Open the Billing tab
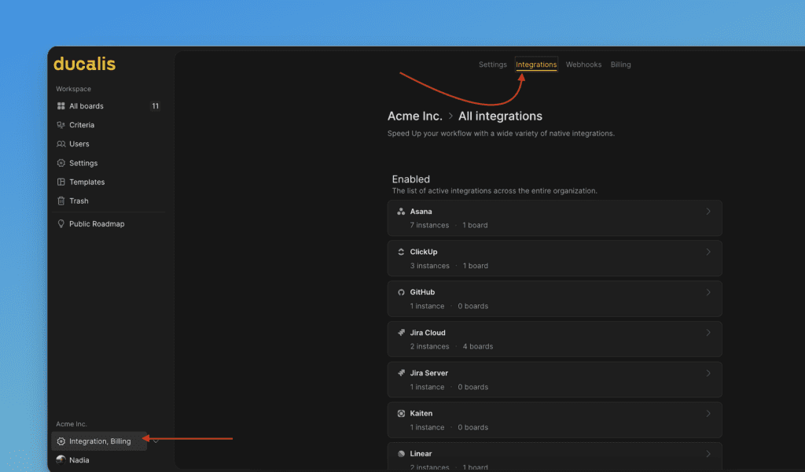 pyautogui.click(x=620, y=65)
